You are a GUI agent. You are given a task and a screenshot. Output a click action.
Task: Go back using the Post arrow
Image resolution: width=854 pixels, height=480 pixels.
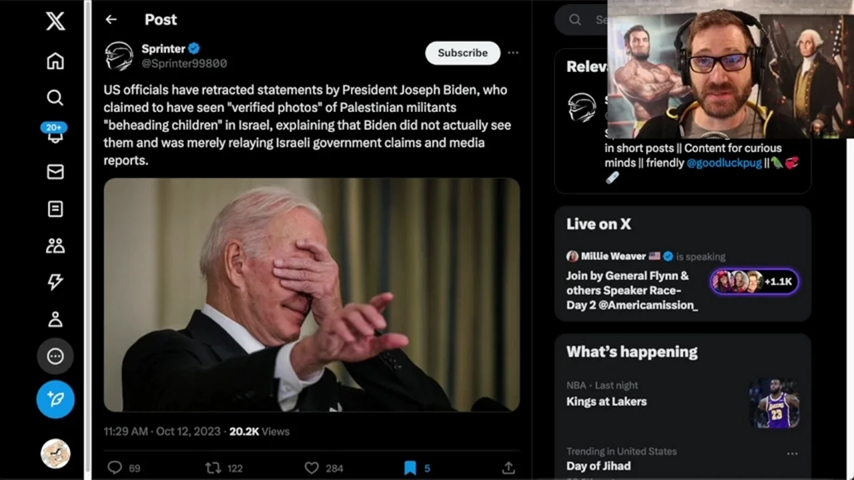point(111,20)
